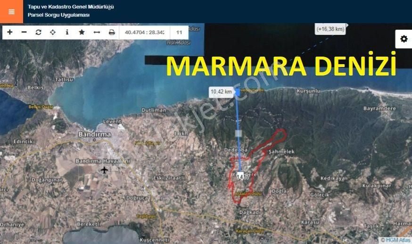Screen dimensions: 412x244
Task: Click the Tapu ve Kadastro Genel Müdürlüğü title
Action: (x=71, y=7)
